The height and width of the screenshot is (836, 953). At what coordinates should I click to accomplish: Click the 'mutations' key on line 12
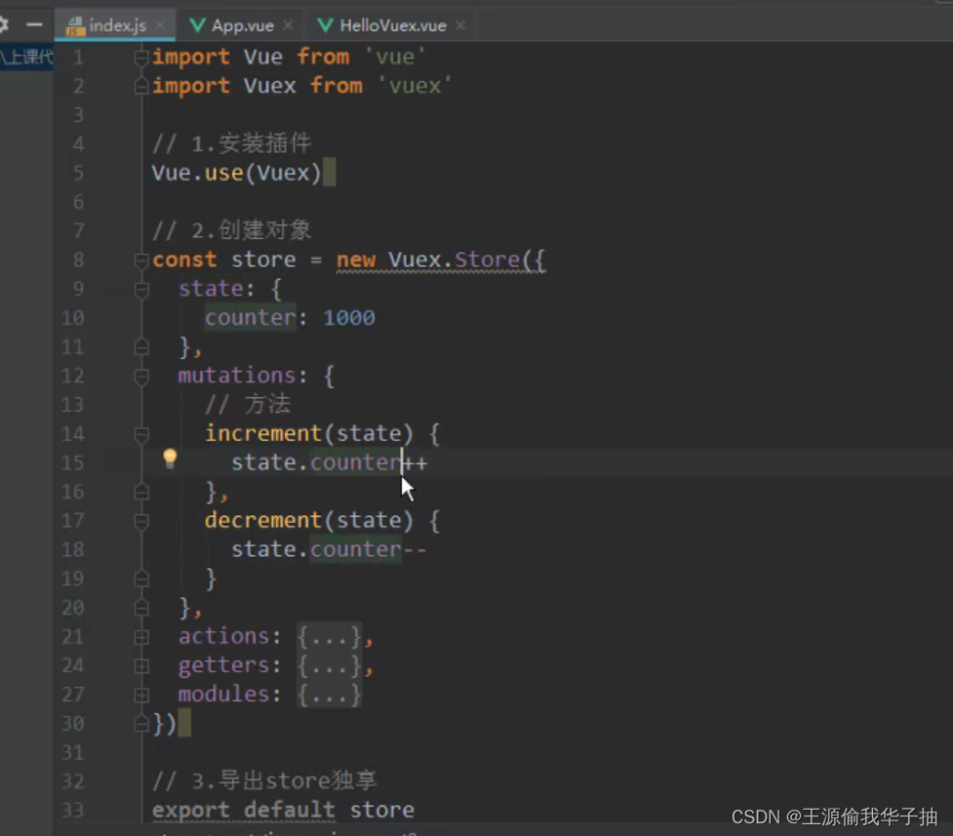pyautogui.click(x=237, y=376)
